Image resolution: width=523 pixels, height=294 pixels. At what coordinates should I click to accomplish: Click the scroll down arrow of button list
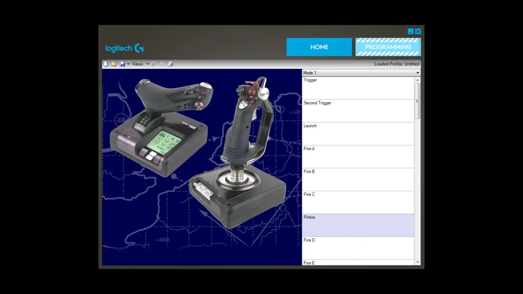coord(417,262)
